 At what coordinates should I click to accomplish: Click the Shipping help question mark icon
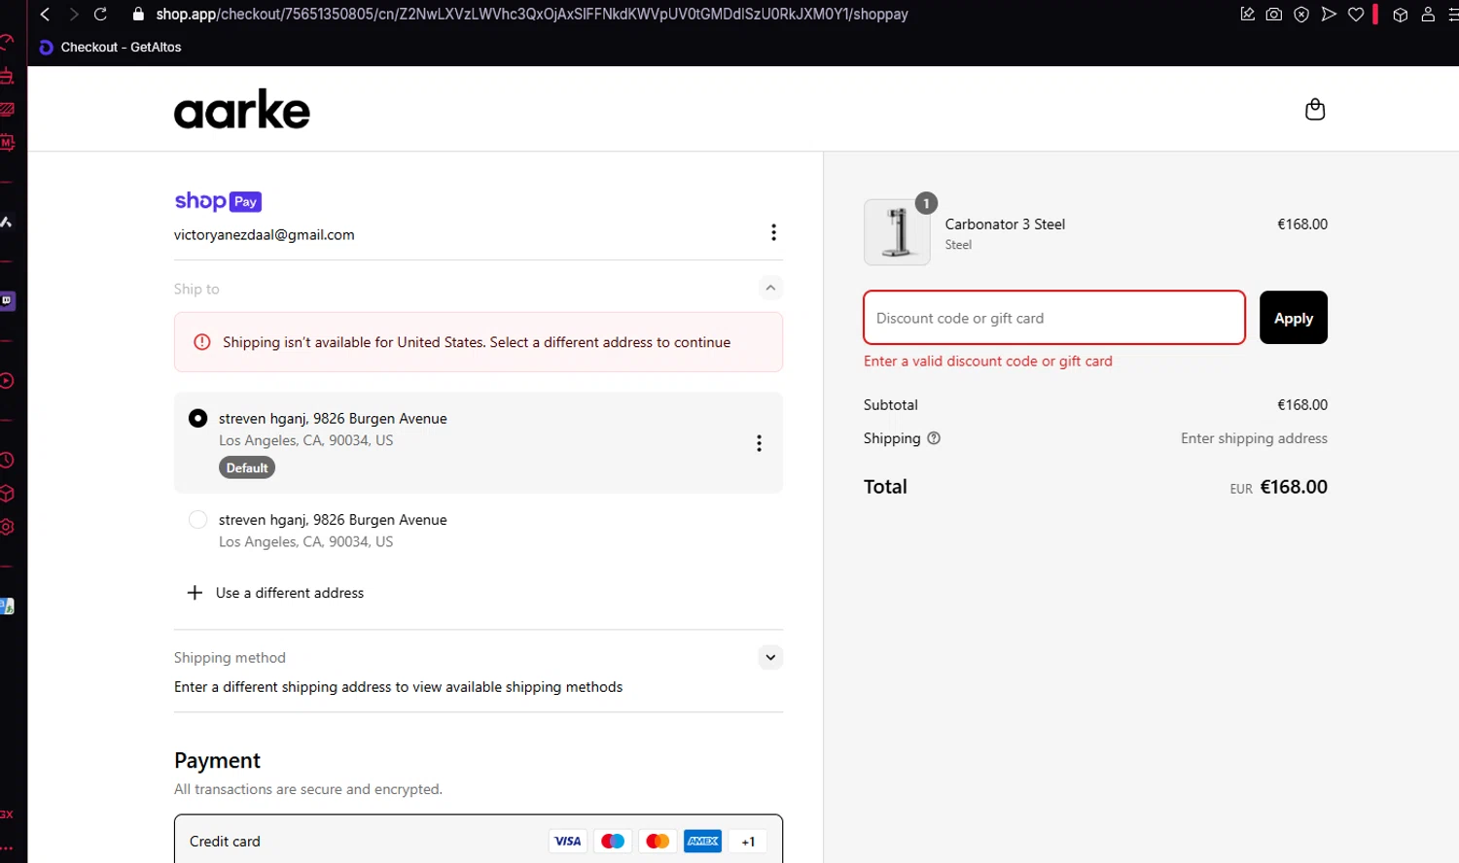[934, 438]
